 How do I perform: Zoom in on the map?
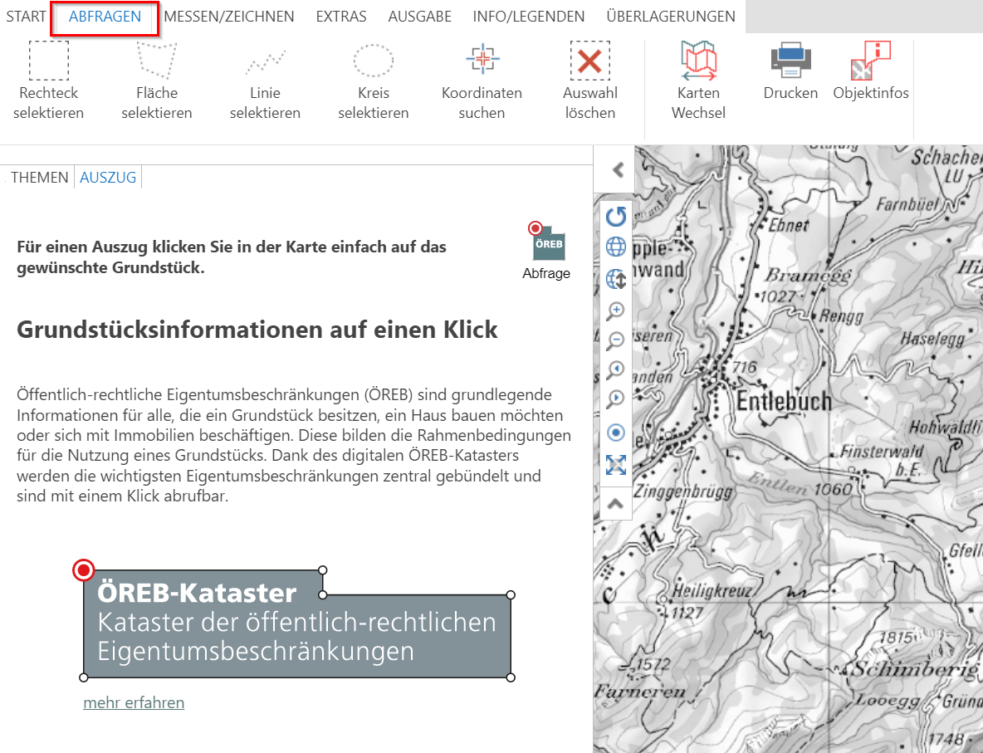(x=615, y=310)
